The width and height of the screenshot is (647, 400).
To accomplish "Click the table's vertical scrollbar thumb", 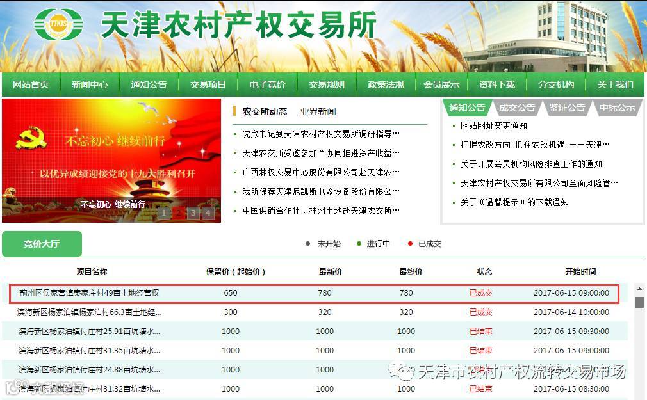I will pyautogui.click(x=639, y=302).
